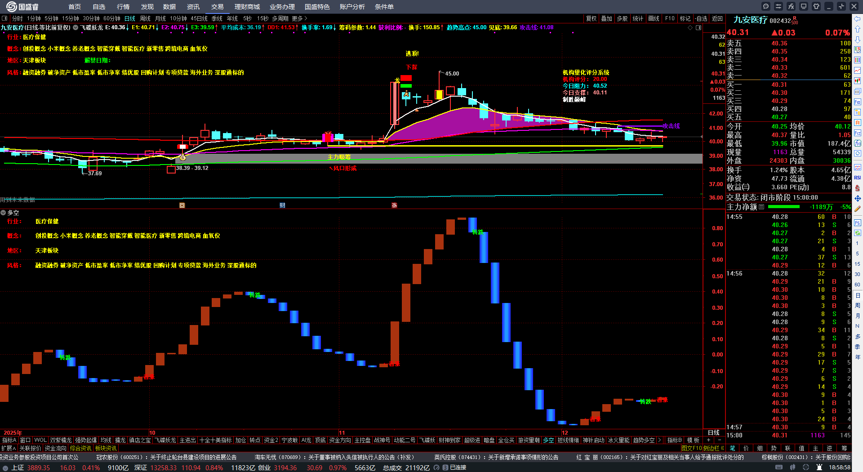Click the F10 toolbar button
Screen dimensions: 863x472
pyautogui.click(x=670, y=18)
